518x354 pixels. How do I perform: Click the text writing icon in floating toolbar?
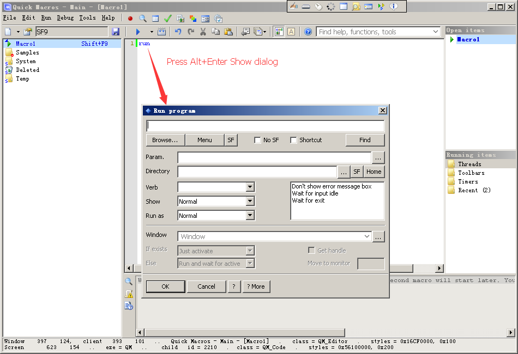point(293,7)
